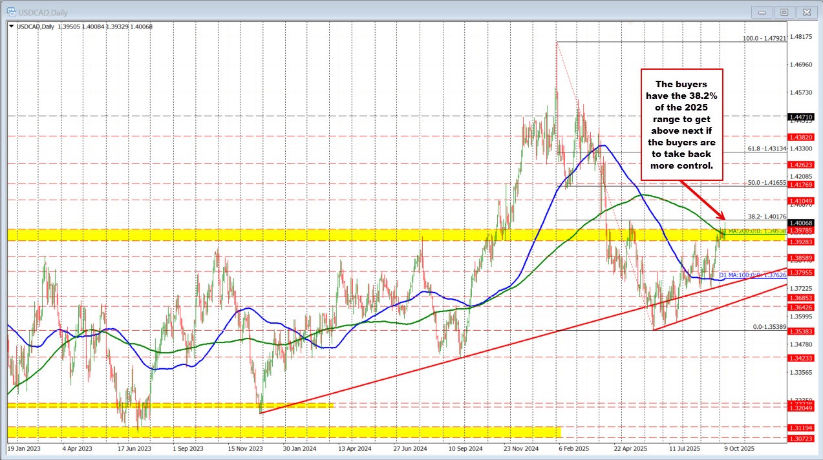
Task: Click the 19 Jan 2023 date on timeline
Action: click(x=23, y=447)
